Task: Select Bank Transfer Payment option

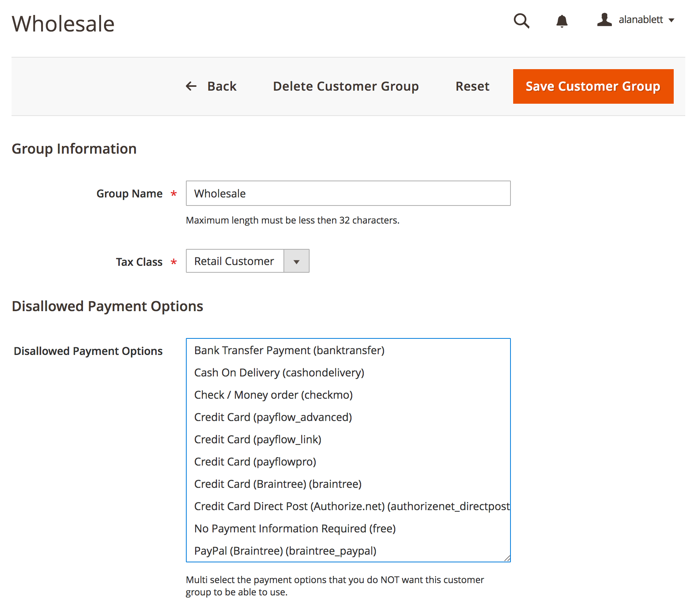Action: pos(348,350)
